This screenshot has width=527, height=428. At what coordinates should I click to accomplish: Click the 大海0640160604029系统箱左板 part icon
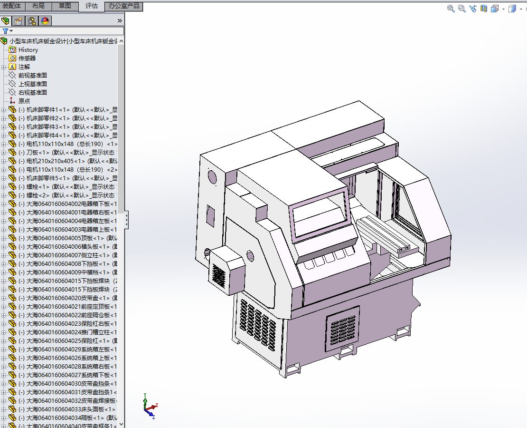coord(12,349)
